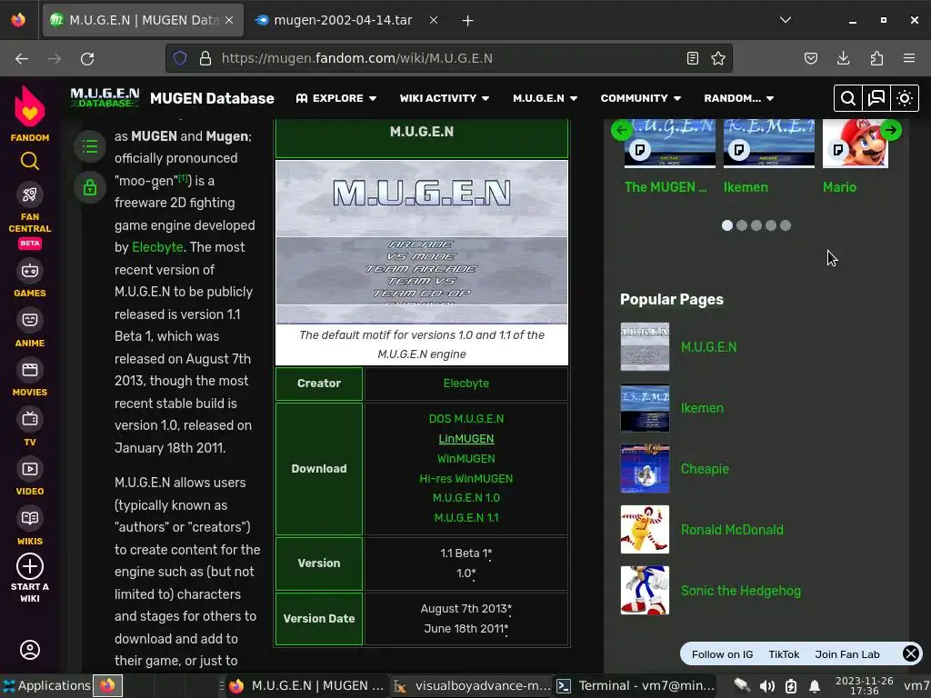Viewport: 931px width, 698px height.
Task: Open the user profile icon in sidebar
Action: click(x=30, y=650)
